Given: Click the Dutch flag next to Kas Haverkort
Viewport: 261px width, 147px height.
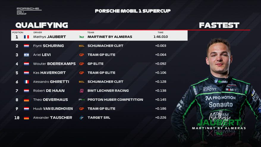Looking at the screenshot, I should pyautogui.click(x=26, y=73).
